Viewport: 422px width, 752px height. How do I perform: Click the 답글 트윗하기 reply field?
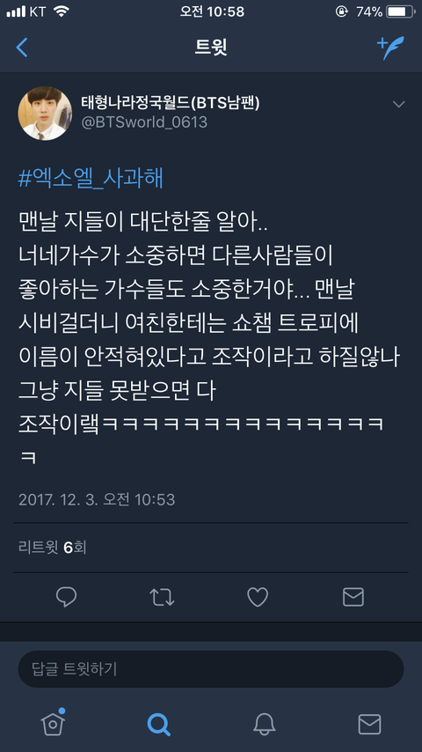[211, 669]
